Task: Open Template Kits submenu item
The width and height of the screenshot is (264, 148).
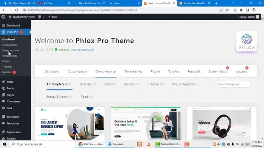Action: (x=9, y=56)
